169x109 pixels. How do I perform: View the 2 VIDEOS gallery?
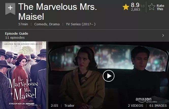click(x=136, y=105)
